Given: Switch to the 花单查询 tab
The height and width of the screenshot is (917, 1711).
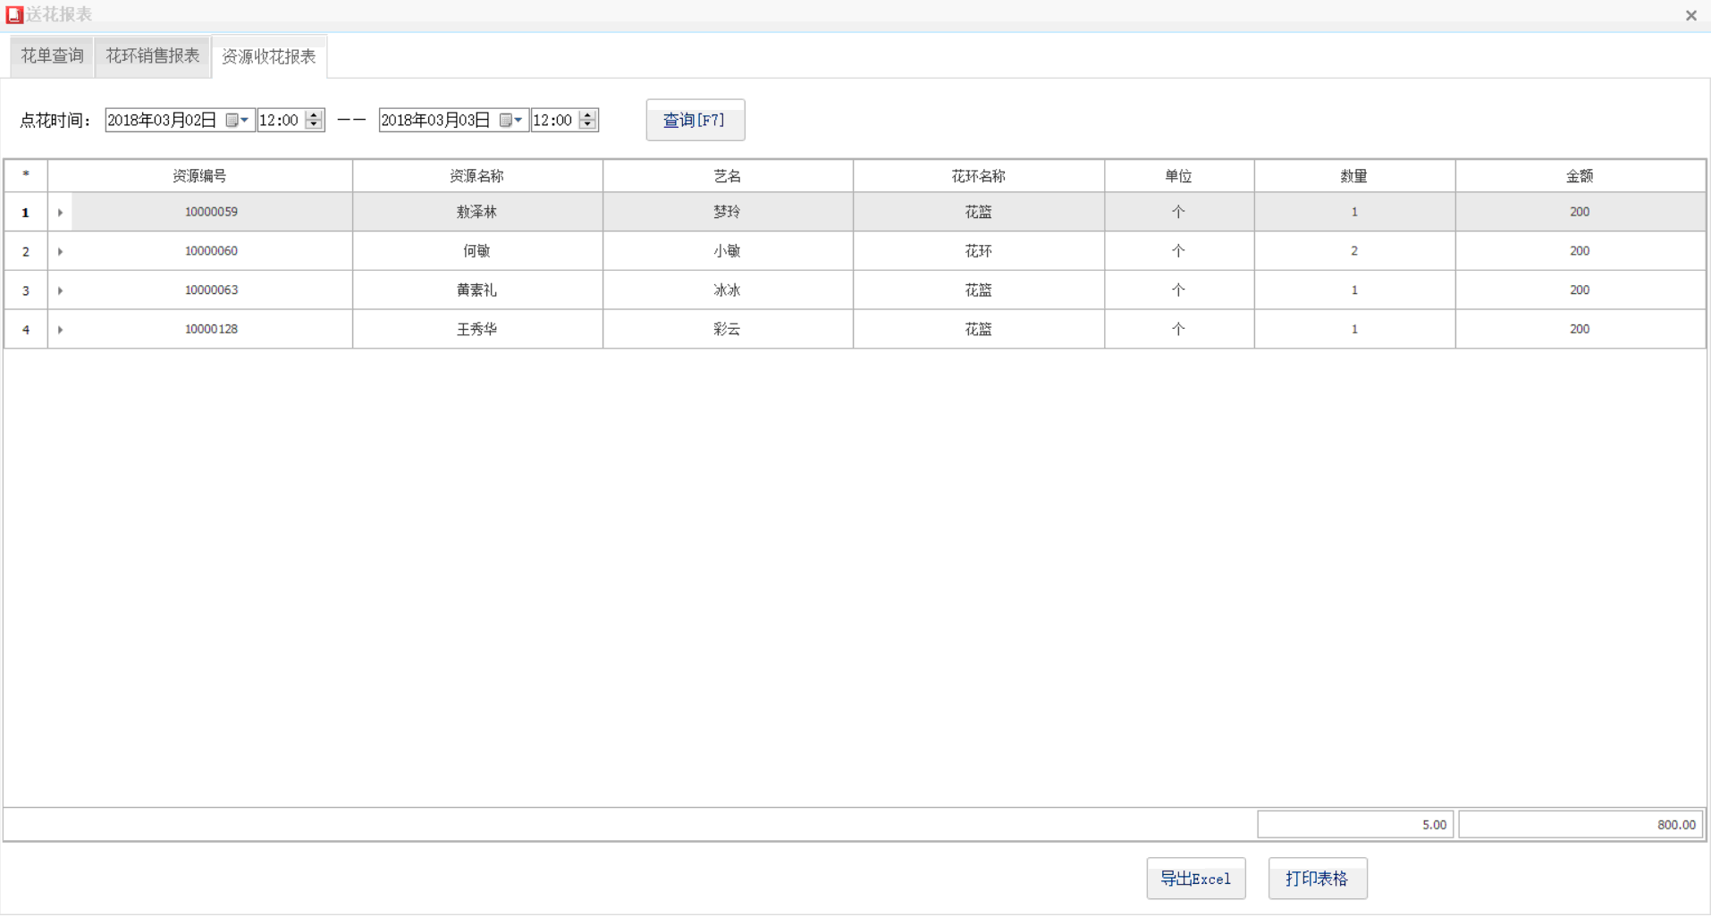Looking at the screenshot, I should [x=52, y=56].
